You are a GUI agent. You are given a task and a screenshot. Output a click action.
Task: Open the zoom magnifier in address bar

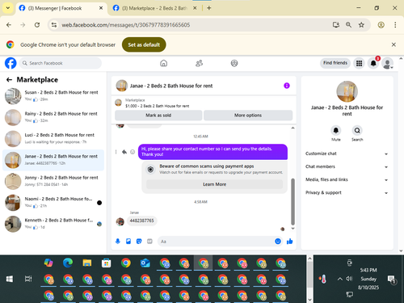point(348,25)
